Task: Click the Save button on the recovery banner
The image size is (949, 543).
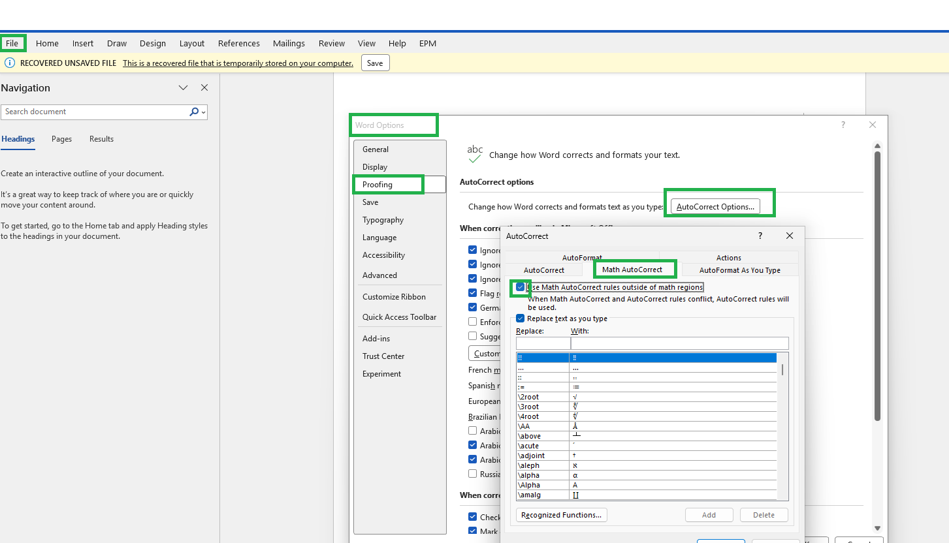Action: tap(375, 63)
